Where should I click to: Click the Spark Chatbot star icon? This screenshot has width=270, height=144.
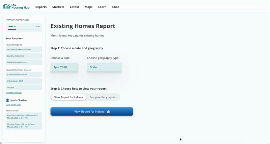7,100
